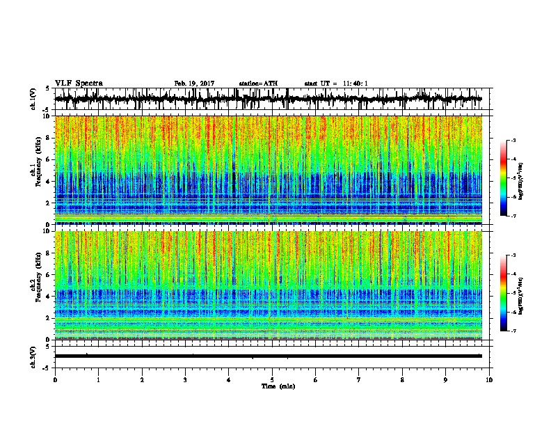Screen dimensions: 551x426
Task: Click time axis tick label "3"
Action: [x=185, y=379]
